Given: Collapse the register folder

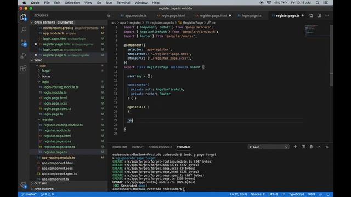Looking at the screenshot, I should click(39, 120).
